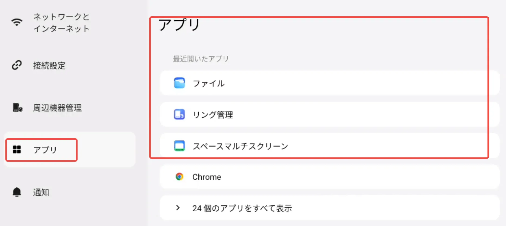Click the Chrome logo icon
This screenshot has height=226, width=506.
pyautogui.click(x=179, y=177)
